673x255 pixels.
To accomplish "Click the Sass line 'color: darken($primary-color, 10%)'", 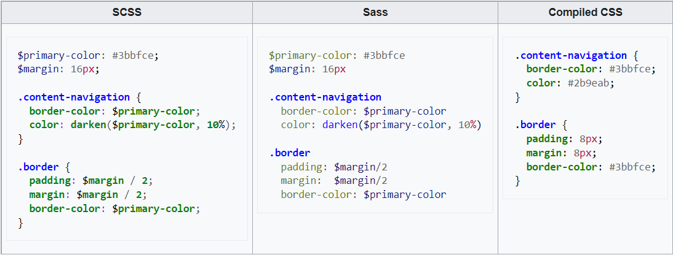I will tap(381, 125).
